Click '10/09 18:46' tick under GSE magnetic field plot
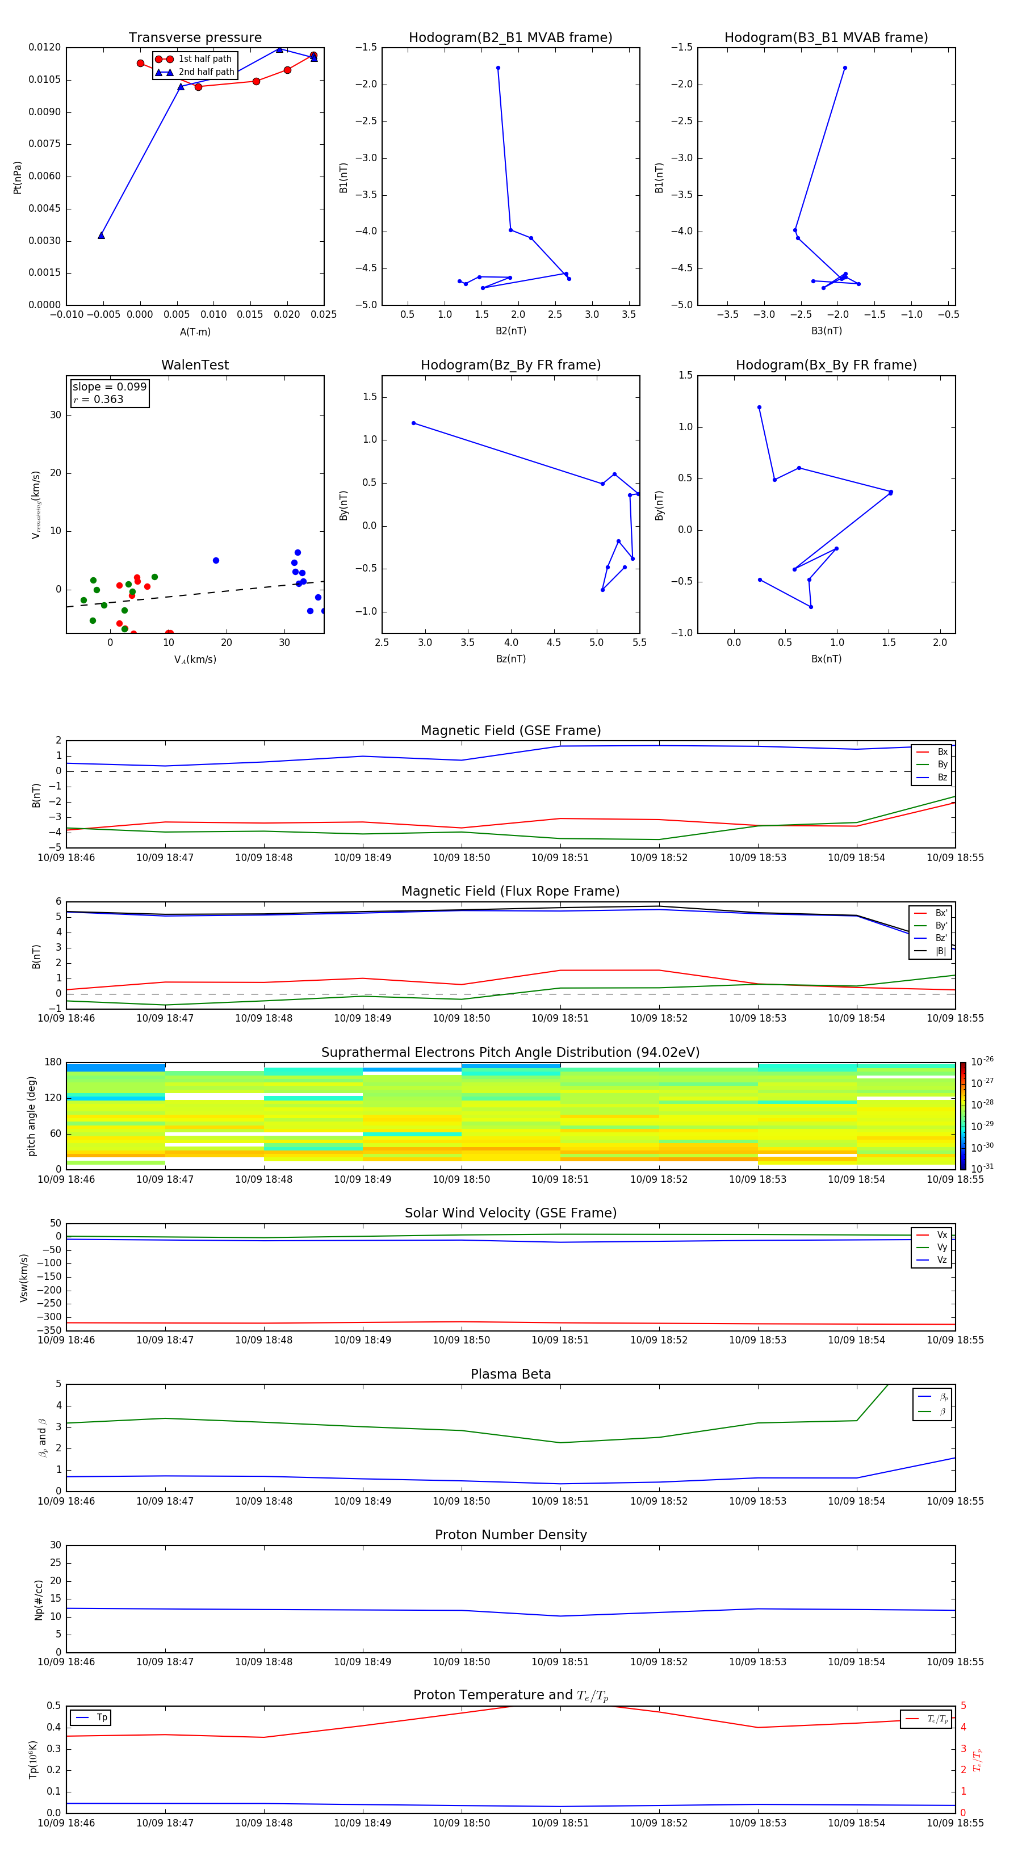The width and height of the screenshot is (1022, 1873). click(66, 858)
